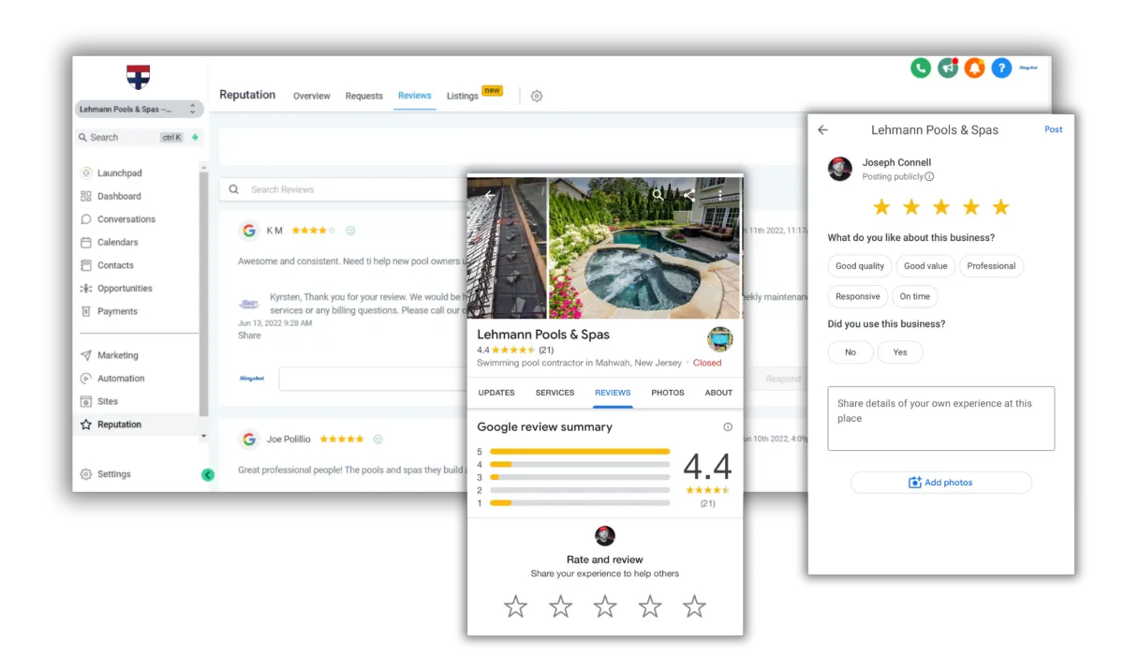Open ABOUT tab on Google listing

718,393
